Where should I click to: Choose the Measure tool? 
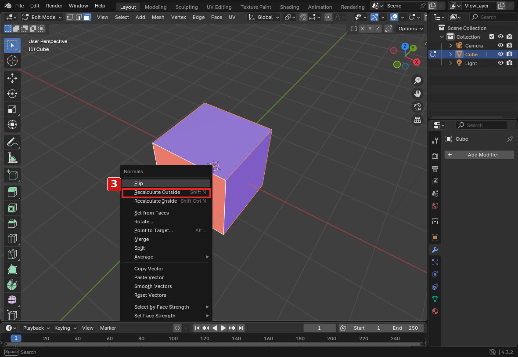point(12,158)
